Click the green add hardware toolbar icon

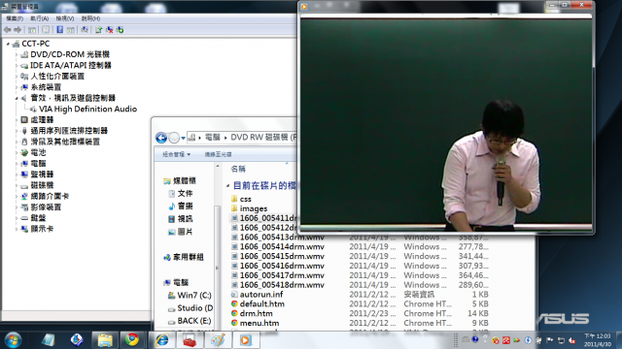click(x=120, y=30)
